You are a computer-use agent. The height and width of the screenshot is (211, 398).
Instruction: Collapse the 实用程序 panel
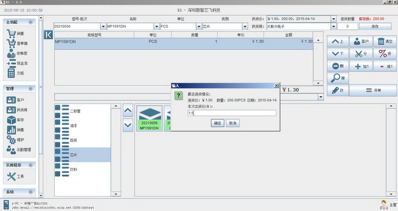pyautogui.click(x=30, y=165)
